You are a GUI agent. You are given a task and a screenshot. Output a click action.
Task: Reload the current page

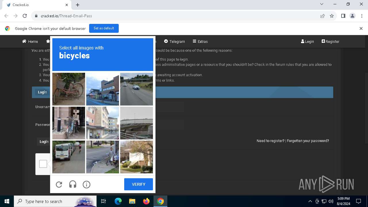[x=25, y=16]
